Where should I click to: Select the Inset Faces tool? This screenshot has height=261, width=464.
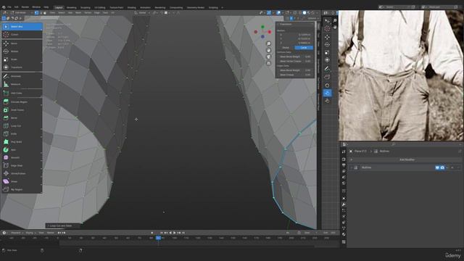22,109
